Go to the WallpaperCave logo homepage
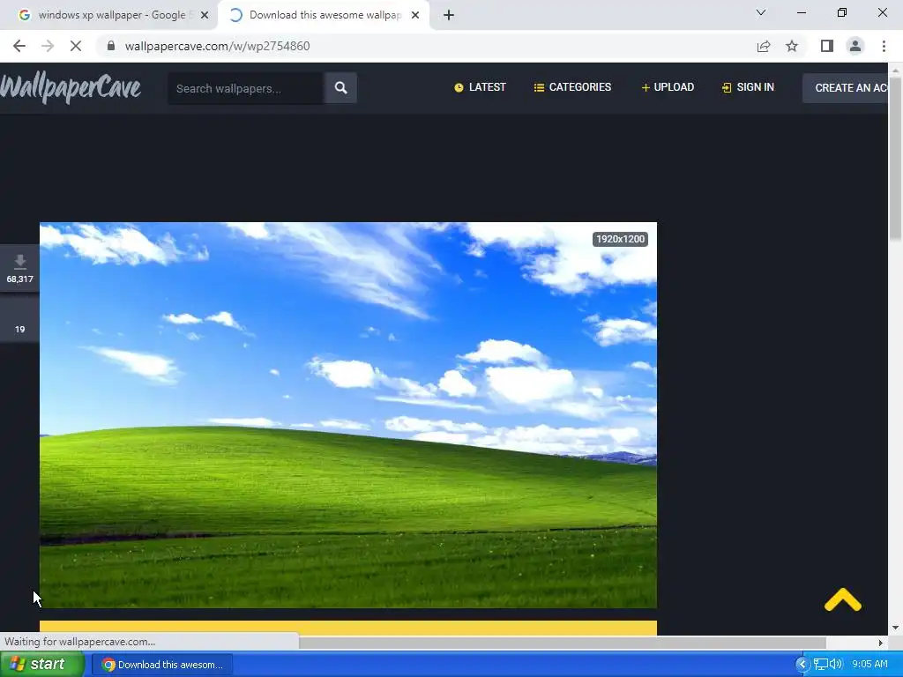This screenshot has height=677, width=903. point(71,87)
